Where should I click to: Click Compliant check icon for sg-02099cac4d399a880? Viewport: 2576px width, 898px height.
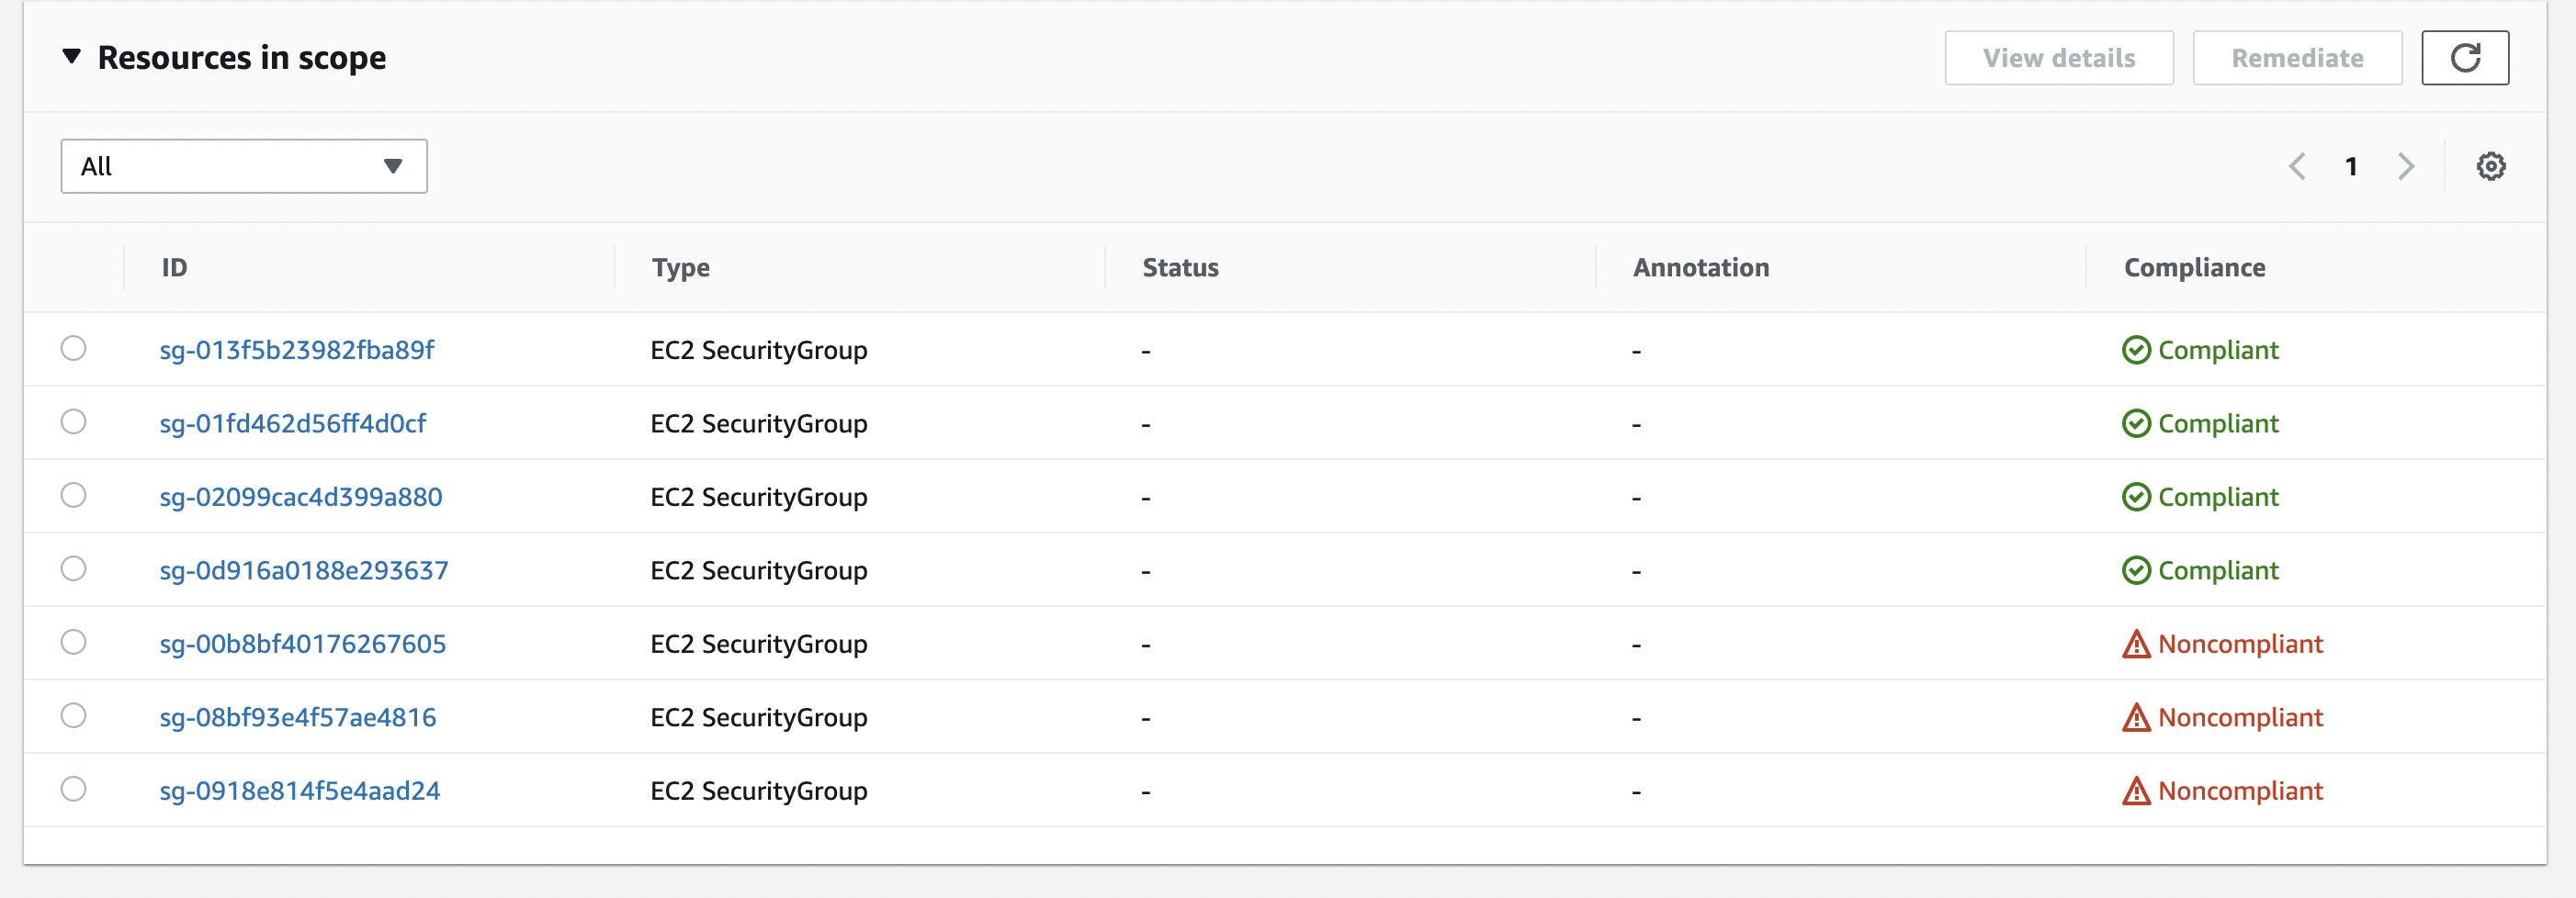point(2135,497)
